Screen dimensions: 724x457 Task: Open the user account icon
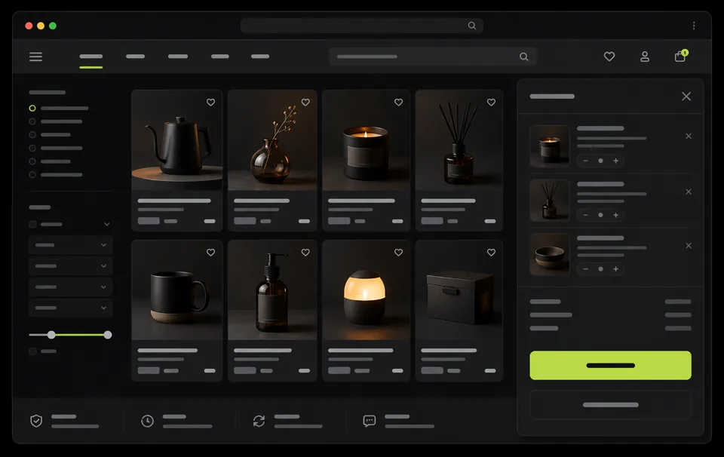645,57
